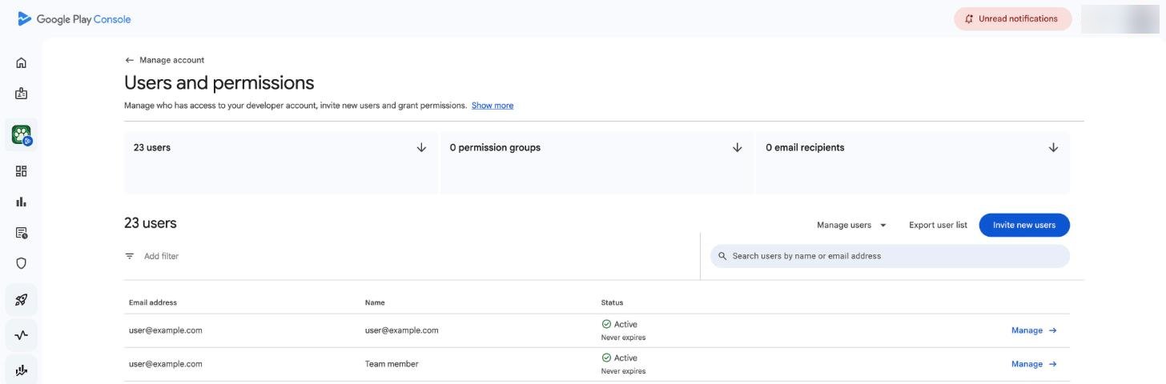Click the arrow in the first row's Manage link
Screen dimensions: 1166x384
(1052, 330)
